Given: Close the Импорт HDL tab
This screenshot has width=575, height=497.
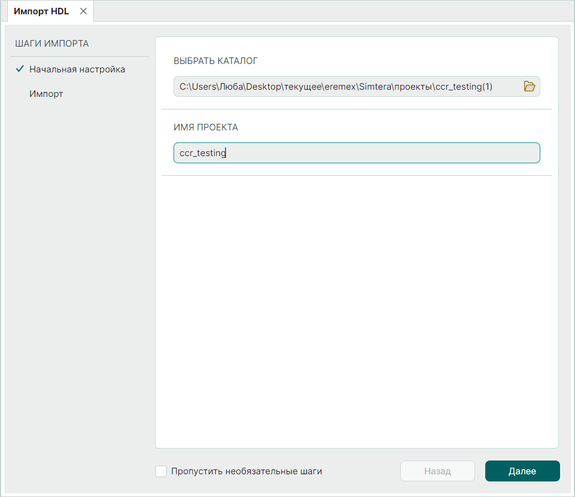Looking at the screenshot, I should pos(83,11).
